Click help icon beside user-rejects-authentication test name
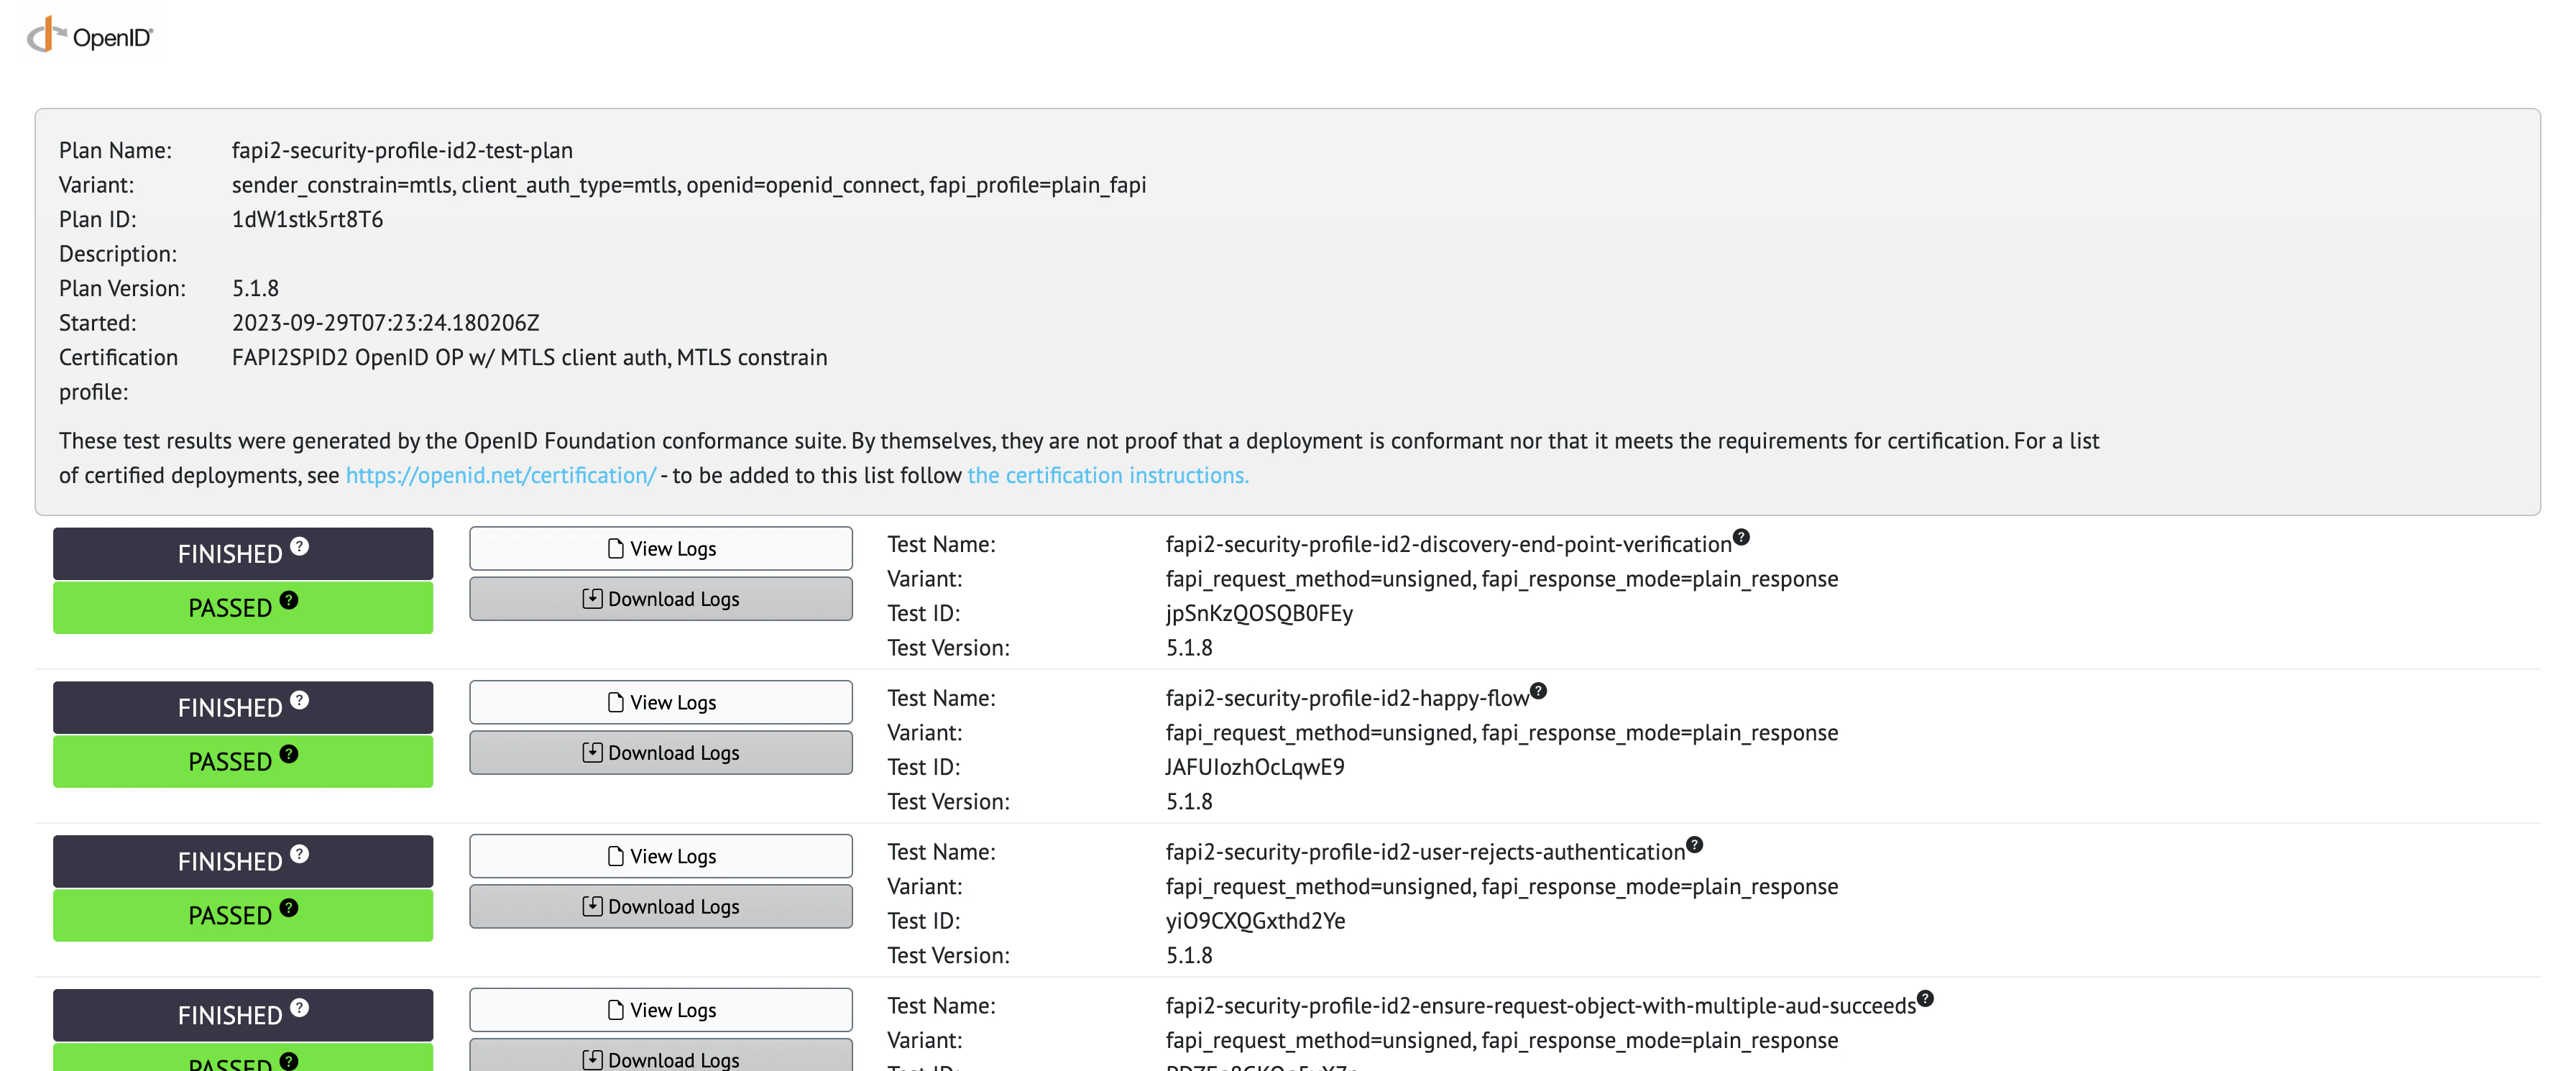 click(1694, 845)
